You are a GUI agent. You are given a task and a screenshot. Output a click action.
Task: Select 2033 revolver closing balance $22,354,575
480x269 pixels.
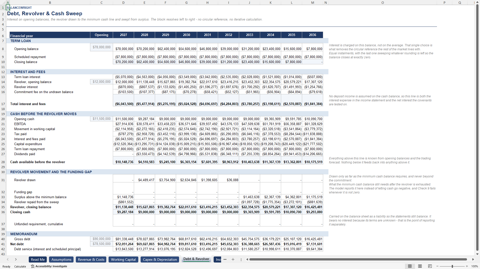click(249, 207)
